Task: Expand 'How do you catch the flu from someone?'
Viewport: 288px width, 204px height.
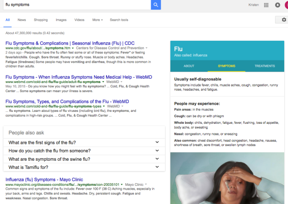Action: pos(84,151)
